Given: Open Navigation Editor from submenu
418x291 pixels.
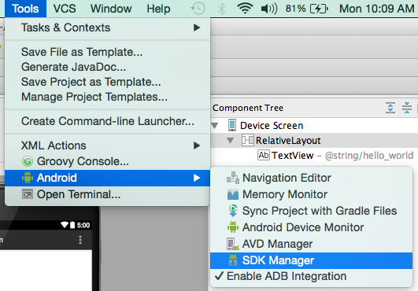Looking at the screenshot, I should click(311, 178).
